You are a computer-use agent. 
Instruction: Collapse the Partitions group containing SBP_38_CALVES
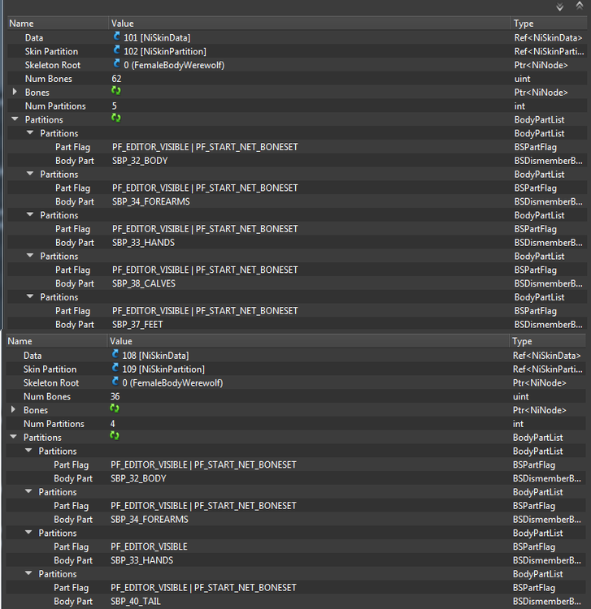30,256
